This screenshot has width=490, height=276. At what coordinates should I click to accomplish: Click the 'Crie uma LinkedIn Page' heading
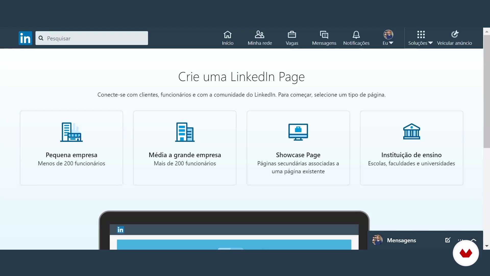pos(241,77)
